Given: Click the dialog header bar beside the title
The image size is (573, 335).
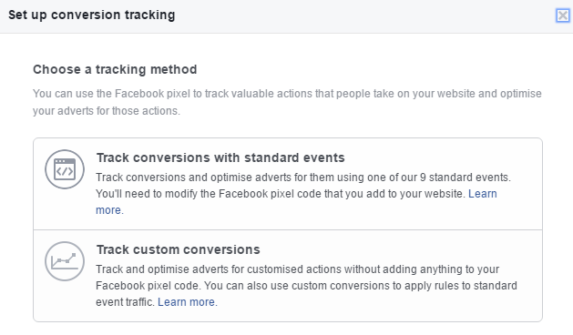Looking at the screenshot, I should 365,15.
